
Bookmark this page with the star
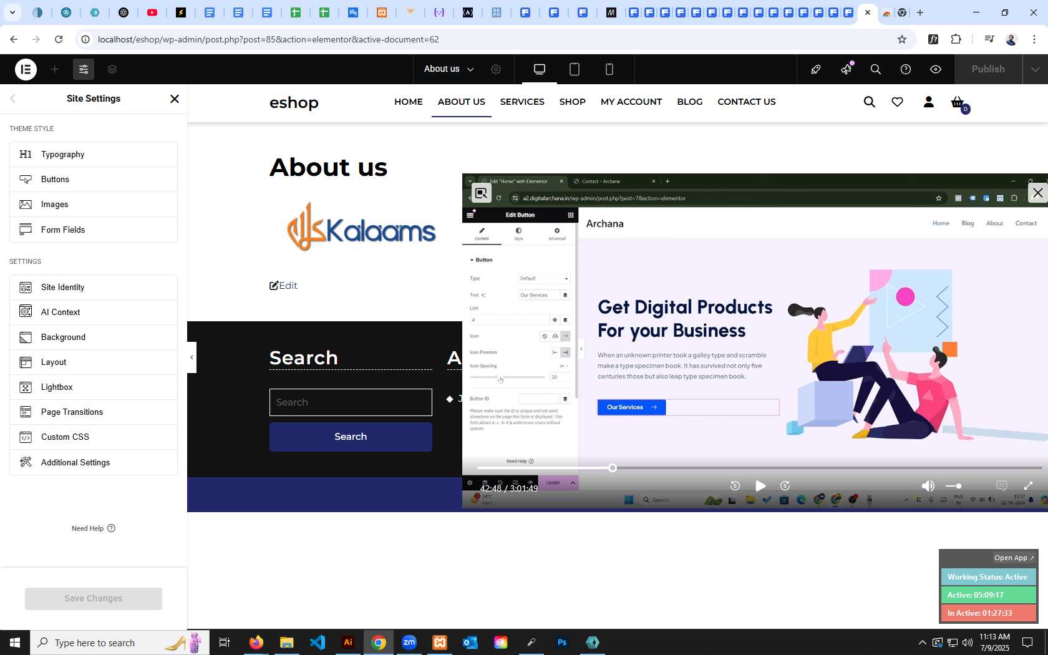click(x=901, y=39)
